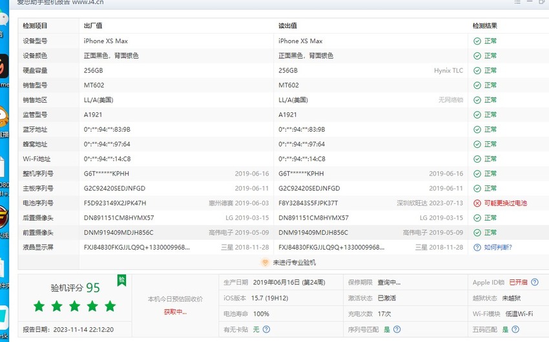Click 电池寿命 value 100%

(x=261, y=314)
